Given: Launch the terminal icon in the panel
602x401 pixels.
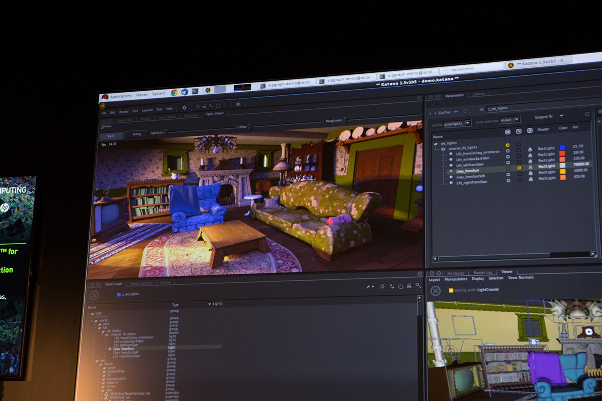Looking at the screenshot, I should [x=195, y=92].
